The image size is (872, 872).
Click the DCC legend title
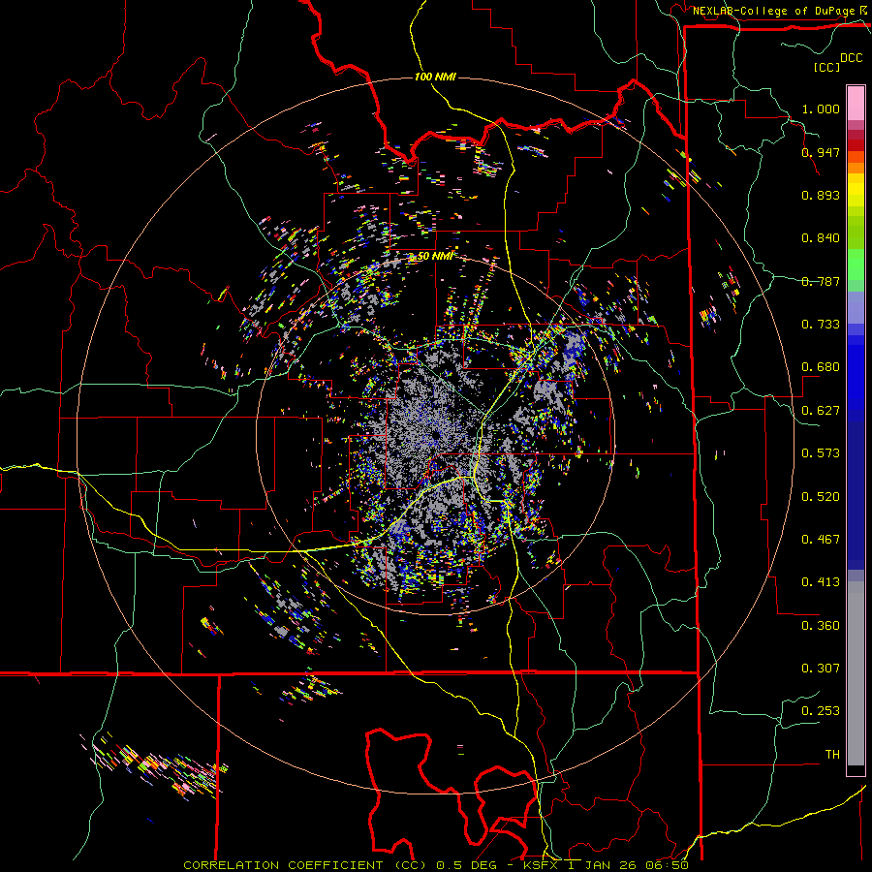851,58
